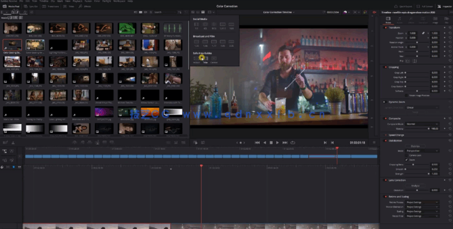The image size is (453, 229).
Task: Toggle the Cropping section enable switch
Action: click(x=386, y=67)
